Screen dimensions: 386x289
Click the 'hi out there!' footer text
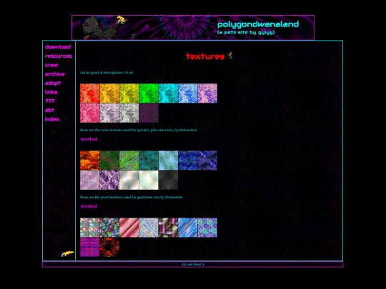(193, 264)
